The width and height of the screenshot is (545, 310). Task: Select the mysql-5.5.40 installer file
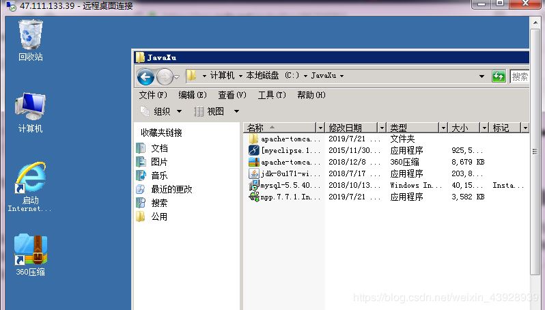tap(290, 185)
